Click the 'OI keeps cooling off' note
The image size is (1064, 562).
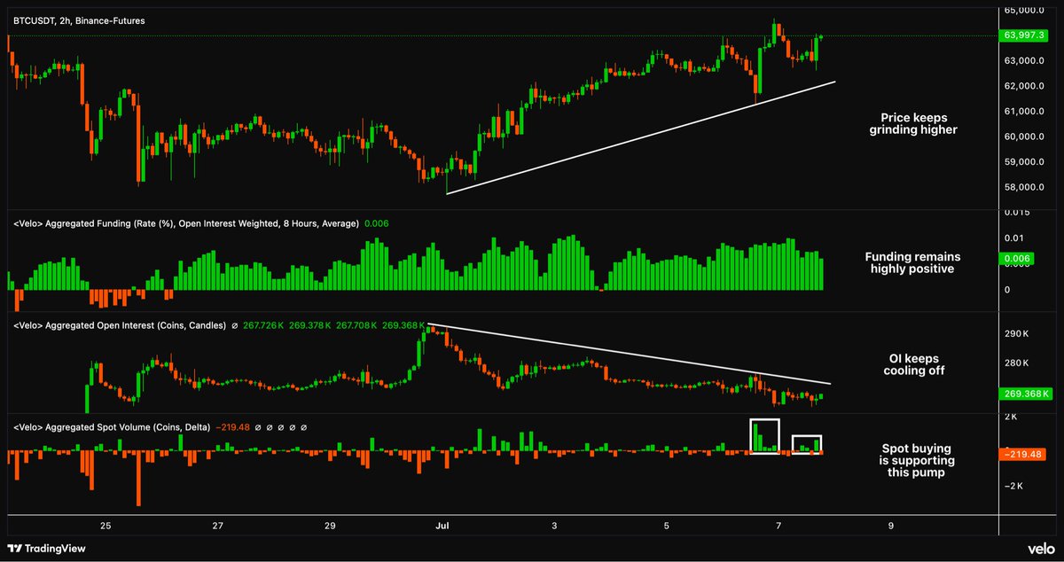[913, 364]
